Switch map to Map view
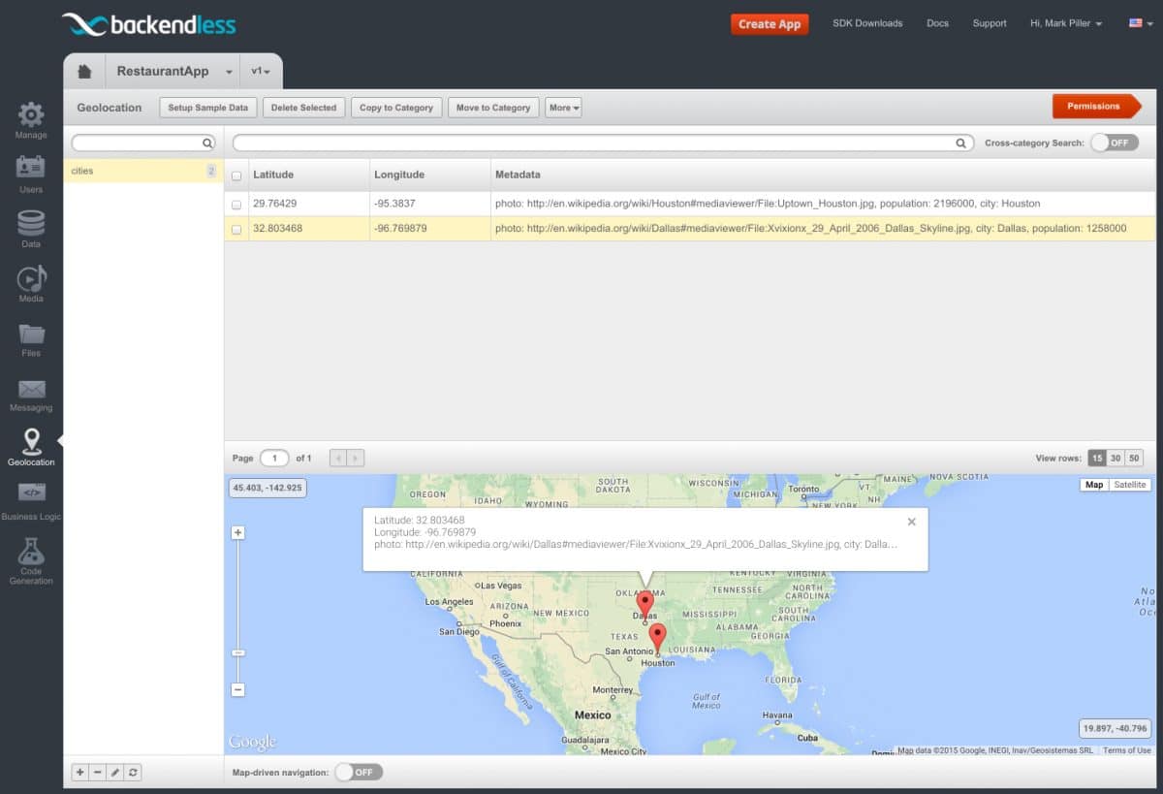1163x794 pixels. coord(1094,485)
